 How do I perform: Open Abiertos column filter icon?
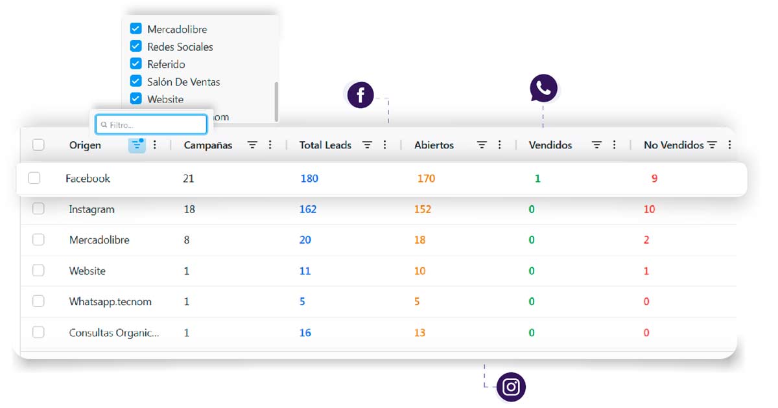482,145
